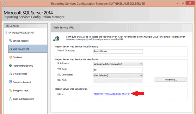The width and height of the screenshot is (196, 114).
Task: Close the Configuration Manager window
Action: (x=190, y=3)
